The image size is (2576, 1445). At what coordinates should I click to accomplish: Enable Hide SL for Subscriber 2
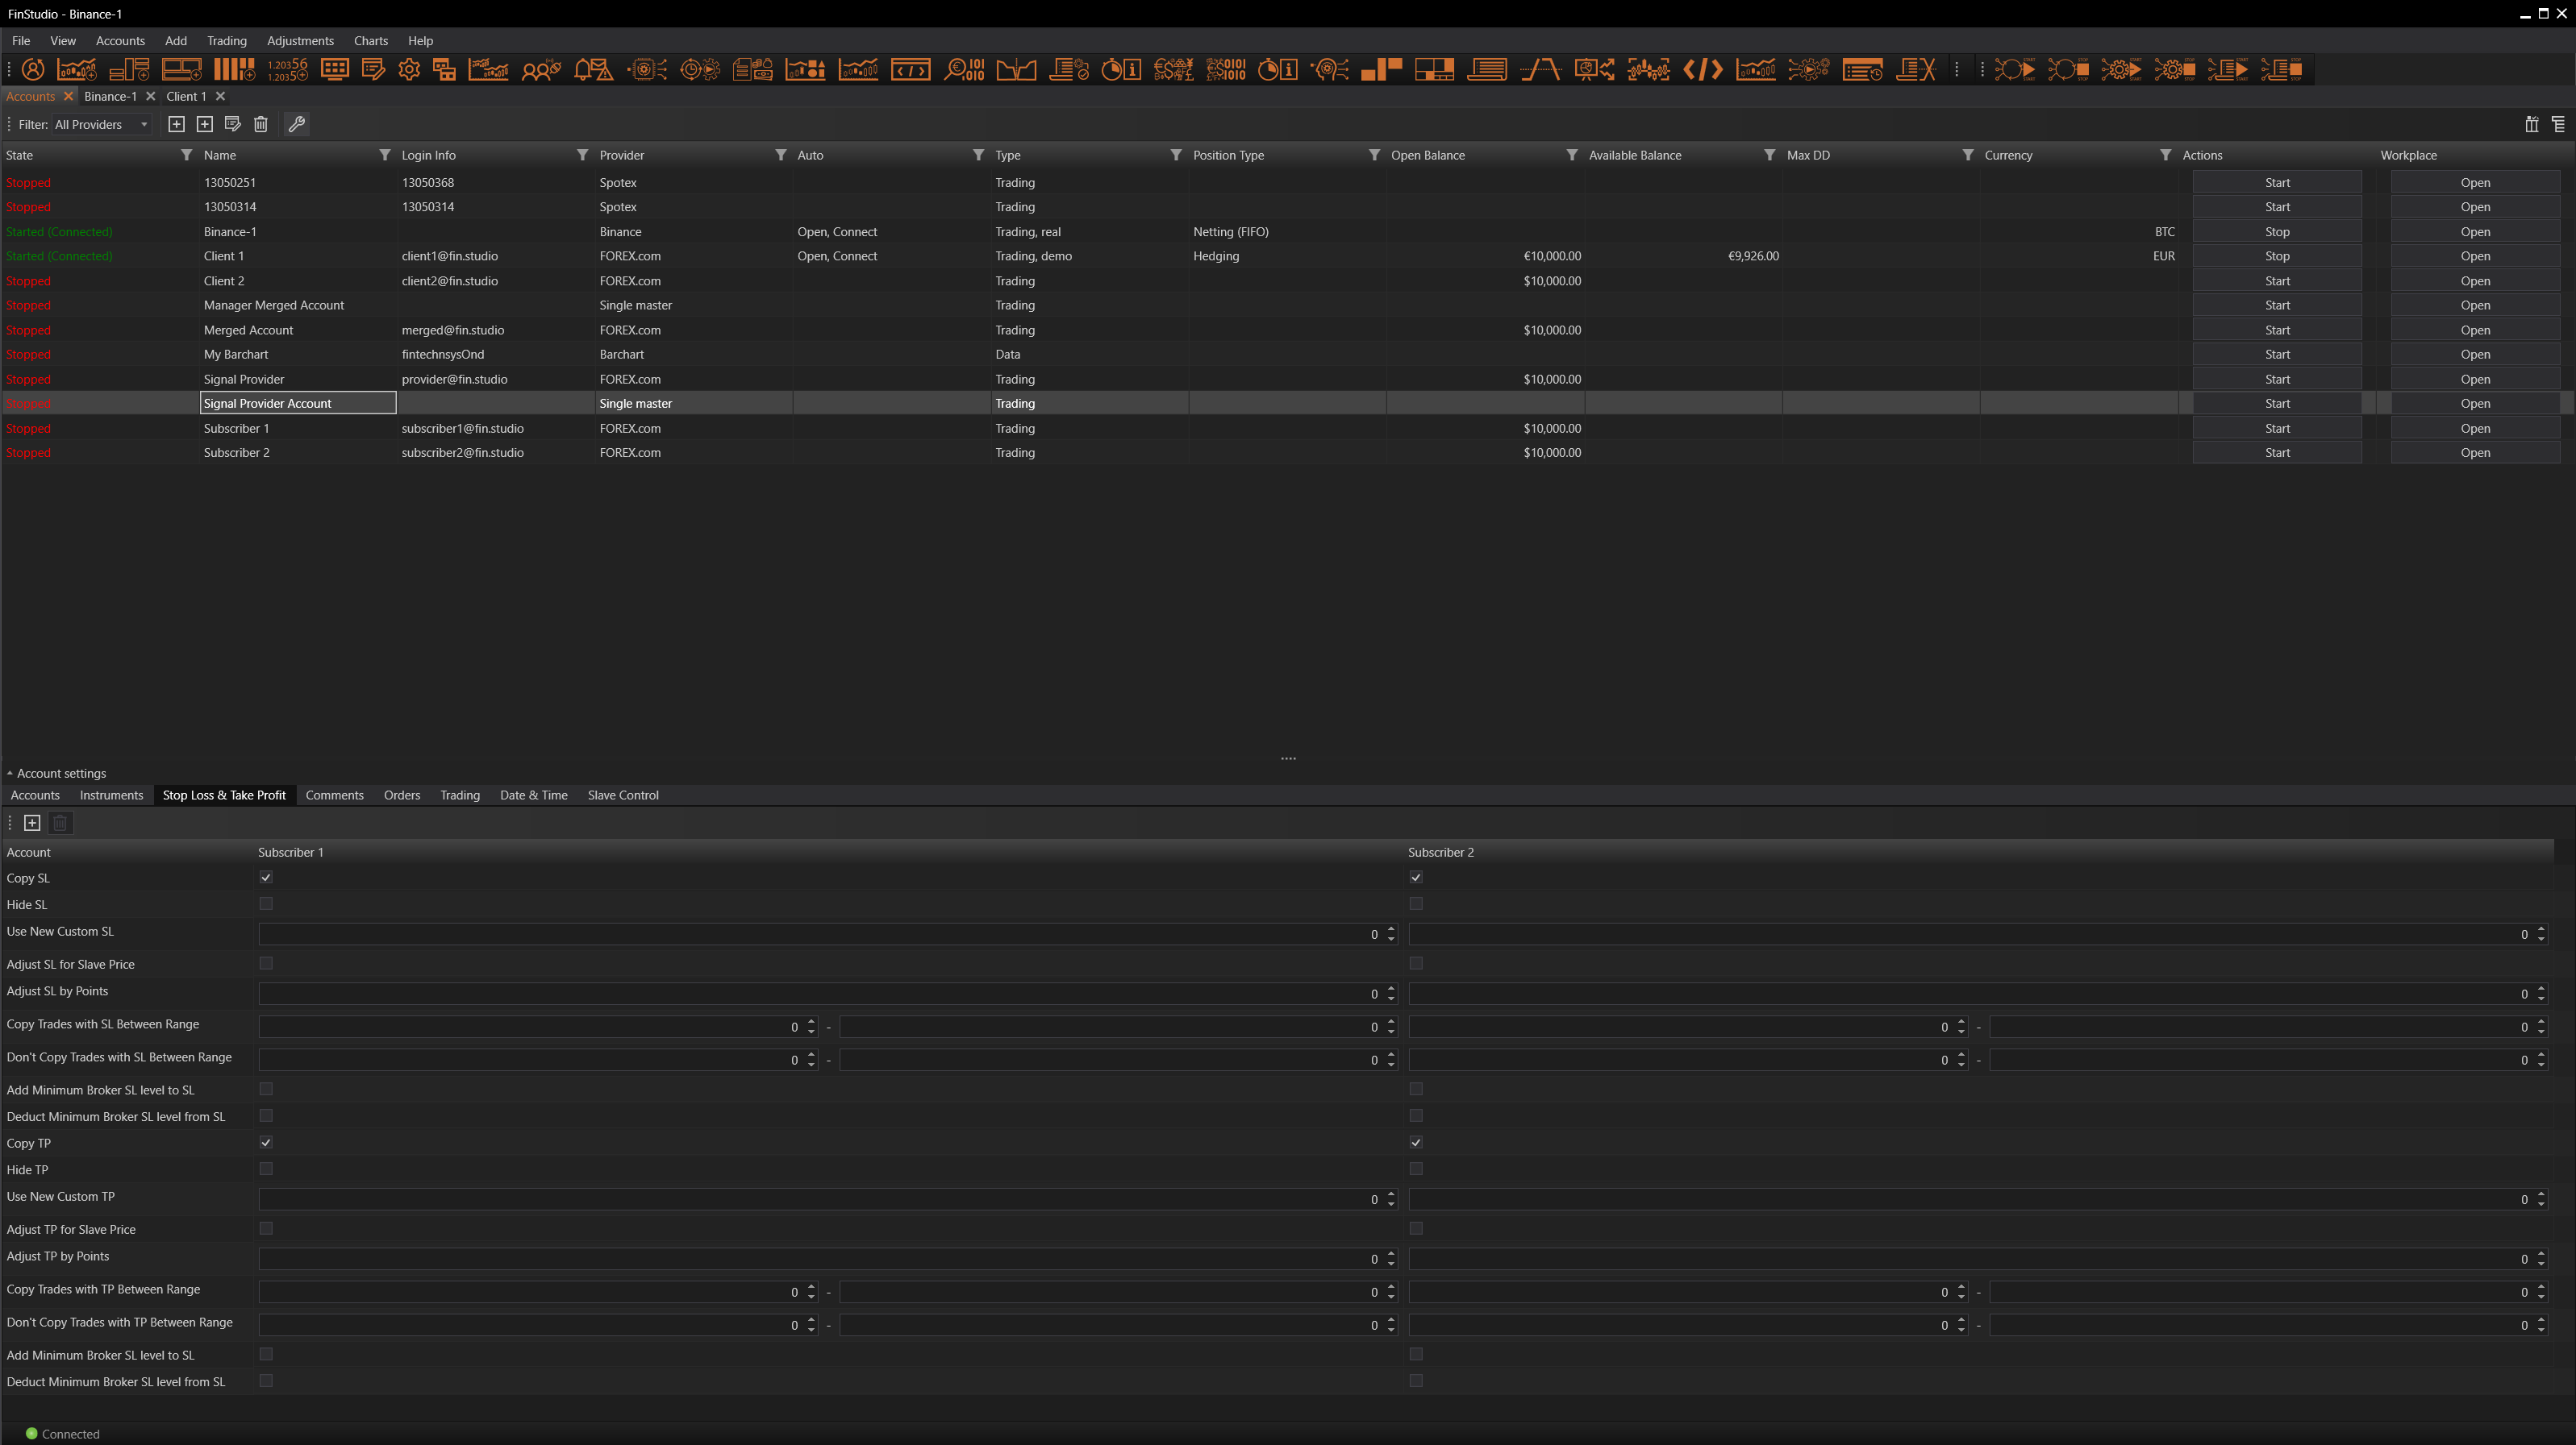pos(1416,903)
